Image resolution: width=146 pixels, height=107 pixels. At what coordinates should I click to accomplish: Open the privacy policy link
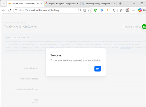click(x=126, y=48)
